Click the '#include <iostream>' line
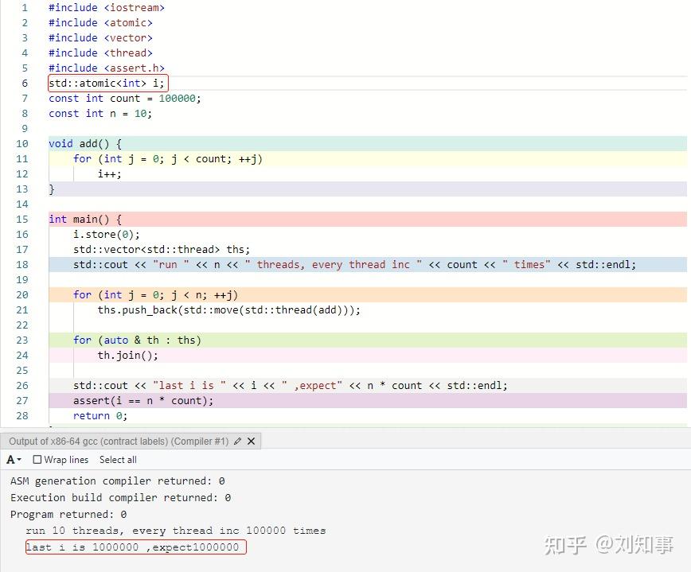This screenshot has height=572, width=691. 104,7
